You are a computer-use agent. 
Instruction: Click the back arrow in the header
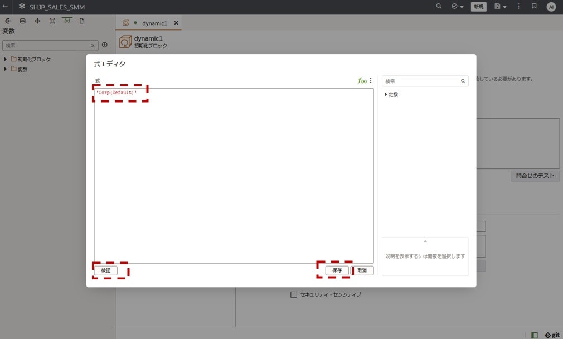[x=5, y=6]
